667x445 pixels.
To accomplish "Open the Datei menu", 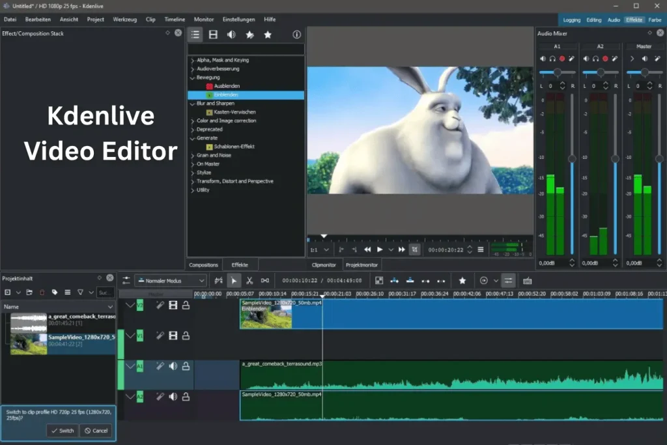I will point(10,20).
